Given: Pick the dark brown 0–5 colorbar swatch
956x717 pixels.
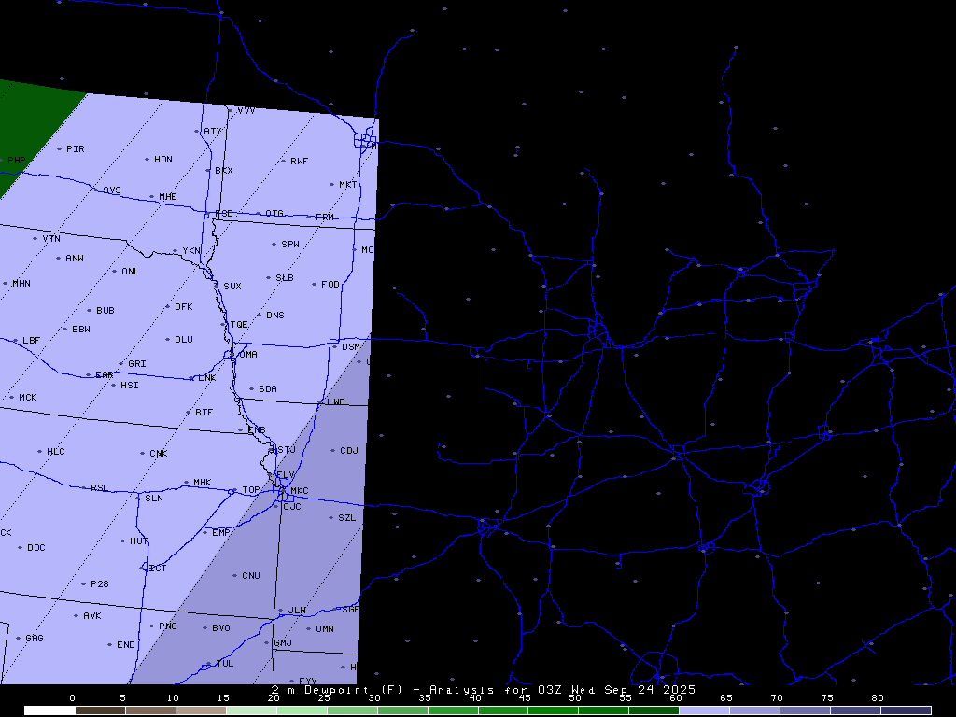Looking at the screenshot, I should (x=100, y=710).
